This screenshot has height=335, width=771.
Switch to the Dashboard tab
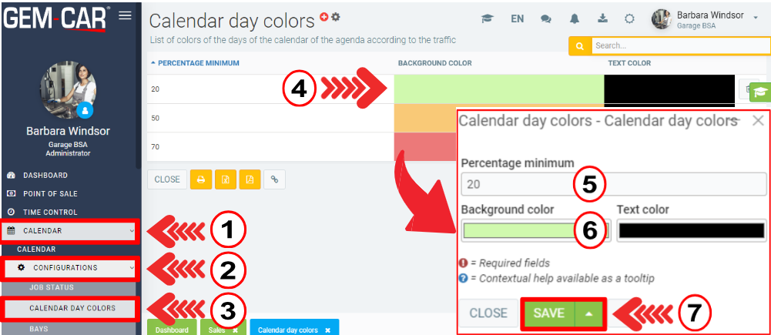171,330
